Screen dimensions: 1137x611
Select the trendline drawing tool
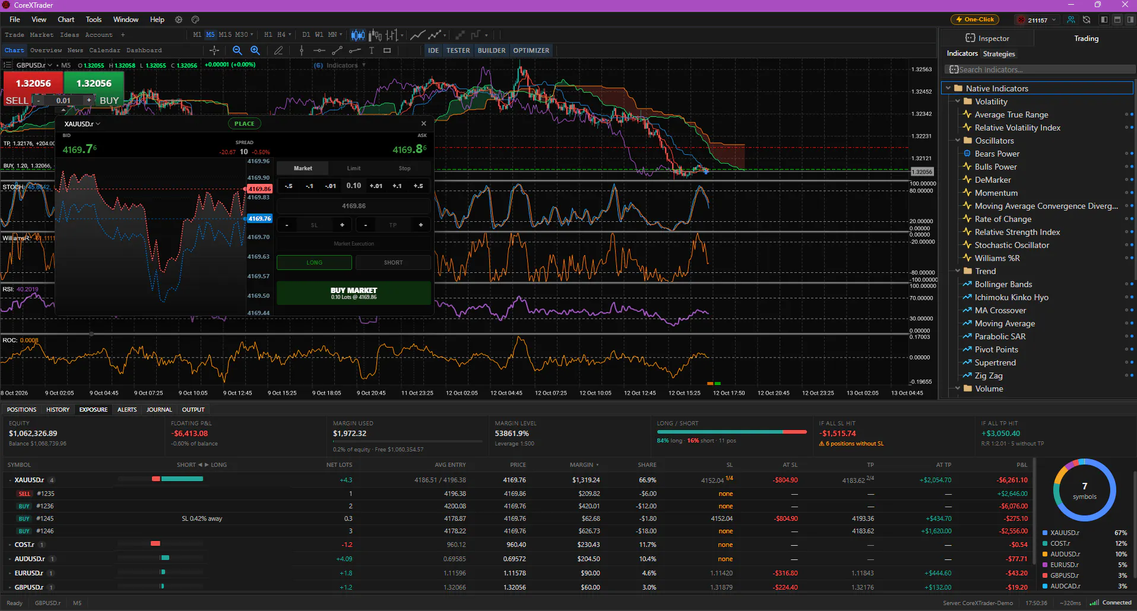337,50
